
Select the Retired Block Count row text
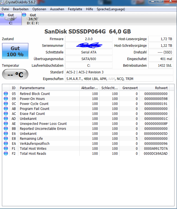pos(35,94)
